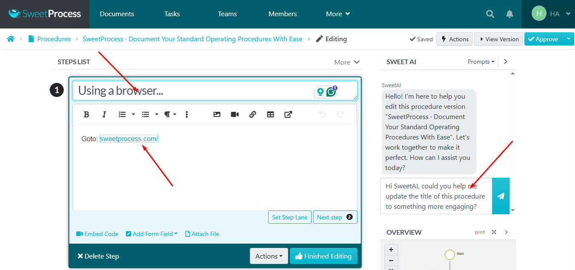Delete this step
The width and height of the screenshot is (575, 270).
[x=98, y=256]
